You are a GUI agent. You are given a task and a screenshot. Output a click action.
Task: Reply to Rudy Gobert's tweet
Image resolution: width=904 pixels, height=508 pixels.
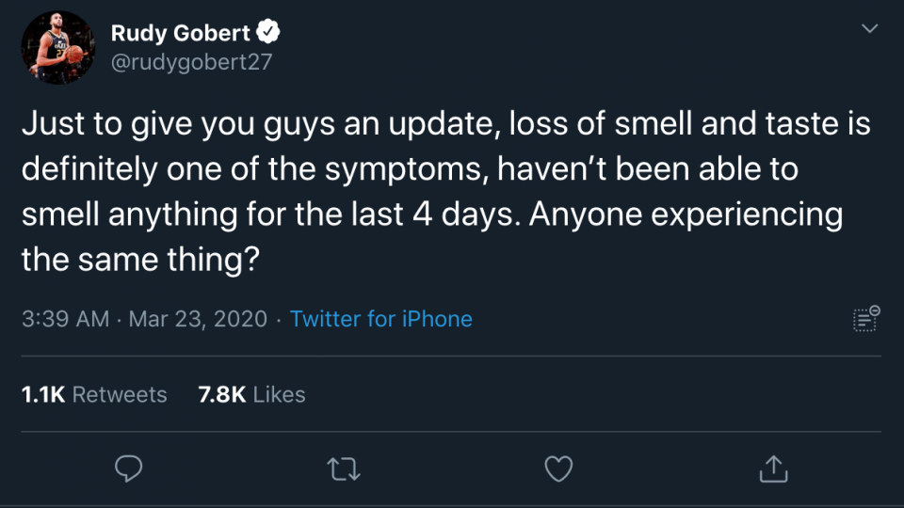tap(129, 468)
